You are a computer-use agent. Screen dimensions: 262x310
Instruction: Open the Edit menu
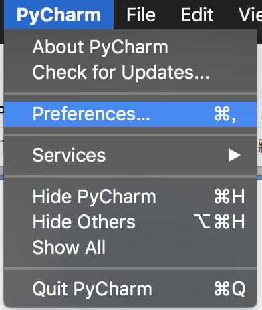click(x=197, y=15)
